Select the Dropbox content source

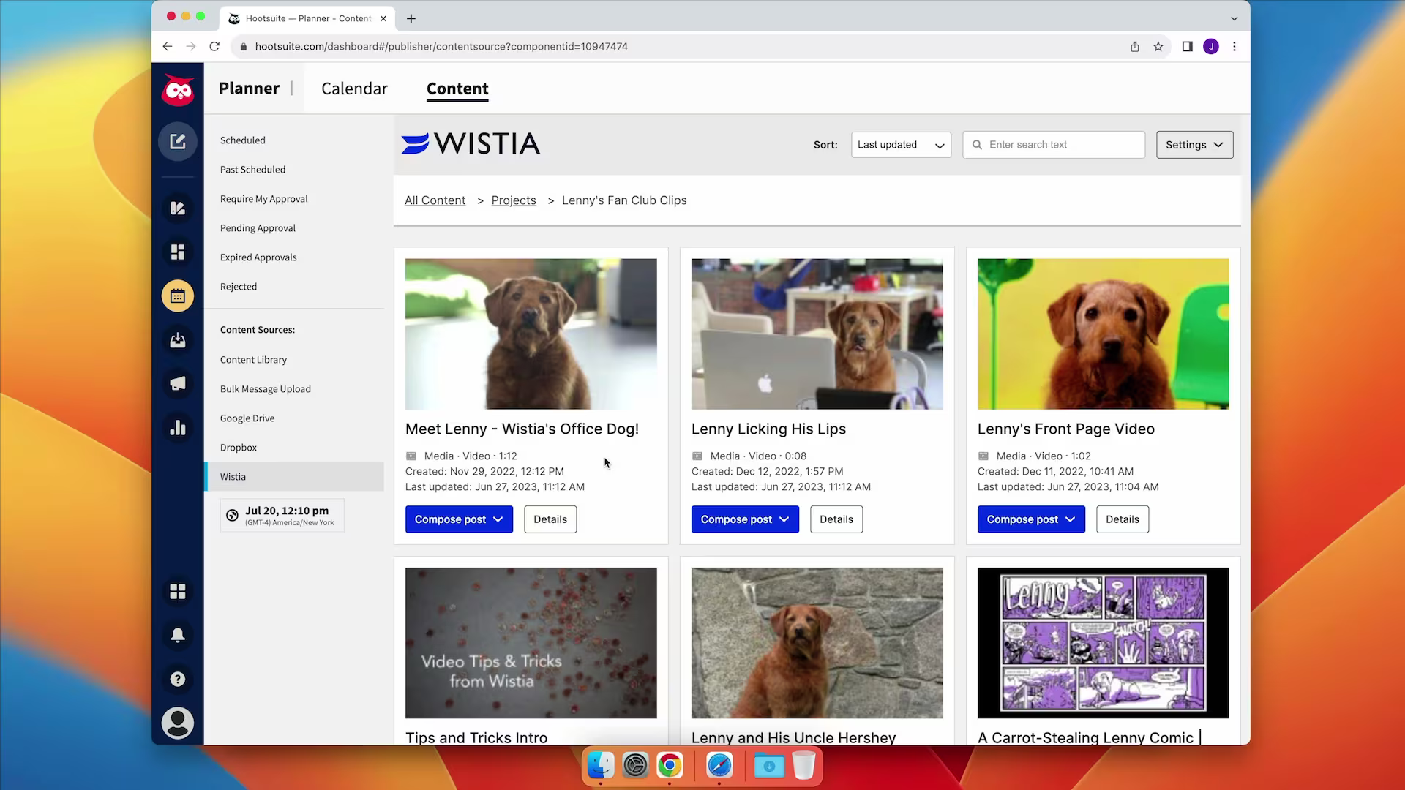coord(239,448)
